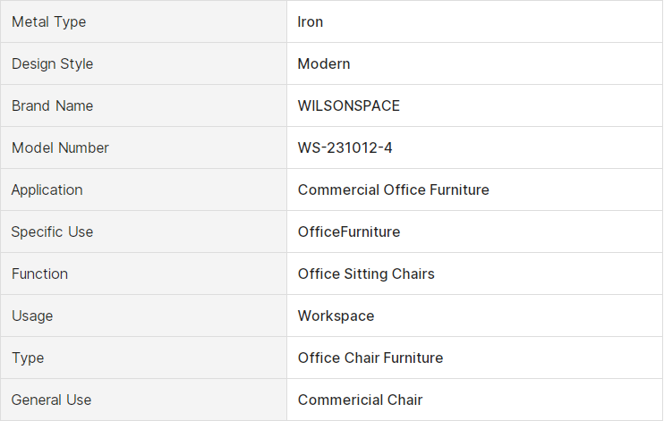Click the Design Style label

coord(52,63)
